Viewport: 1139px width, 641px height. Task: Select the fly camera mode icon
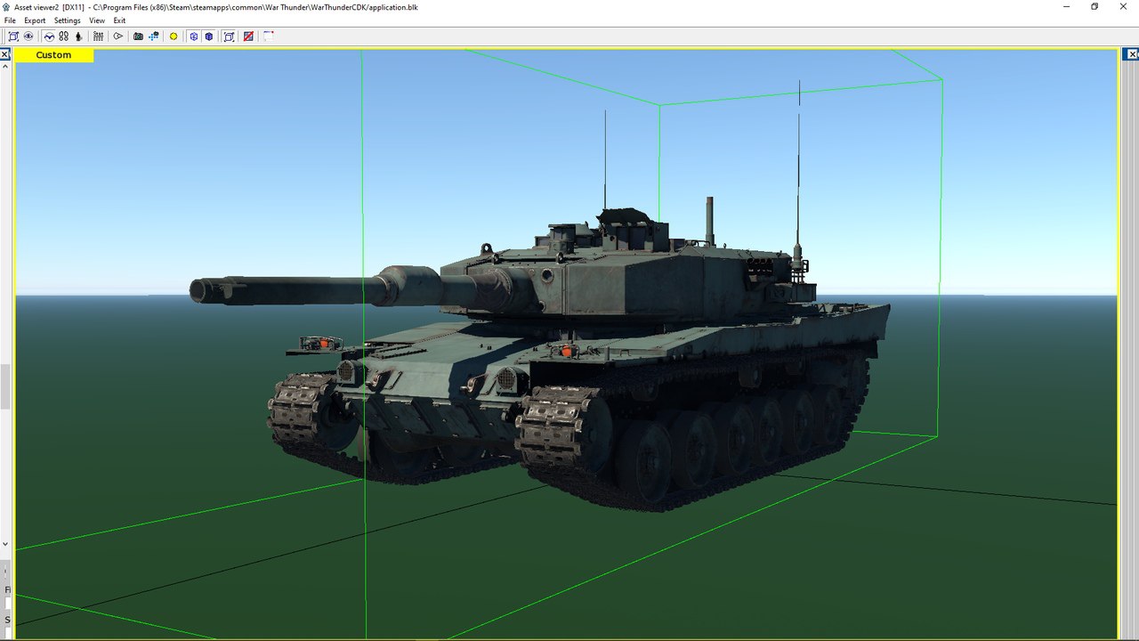49,37
